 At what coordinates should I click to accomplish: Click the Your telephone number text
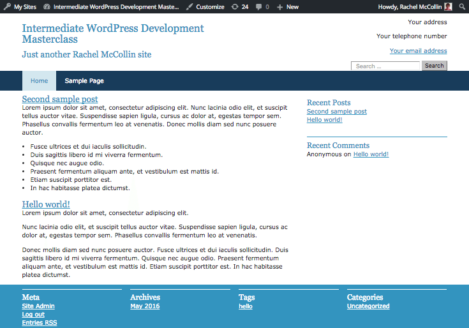(x=412, y=36)
